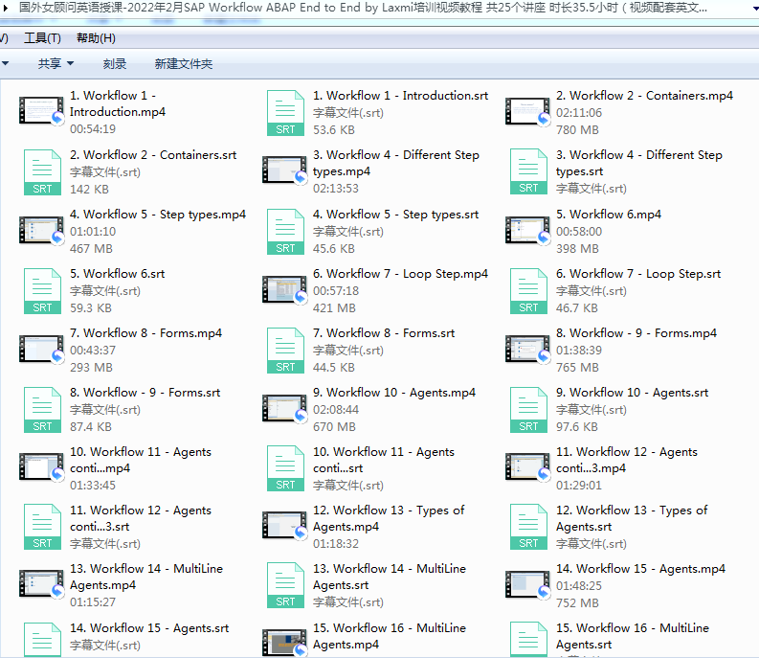This screenshot has width=759, height=658.
Task: Select video icon for 8. Workflow - 9 - Forms.mp4
Action: coord(527,349)
